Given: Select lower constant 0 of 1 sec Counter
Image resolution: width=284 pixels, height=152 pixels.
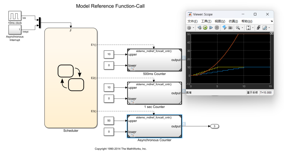Looking at the screenshot, I should point(109,98).
